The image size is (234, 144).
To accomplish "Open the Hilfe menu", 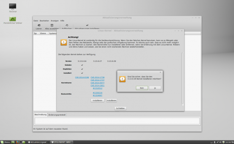I will coord(62,21).
